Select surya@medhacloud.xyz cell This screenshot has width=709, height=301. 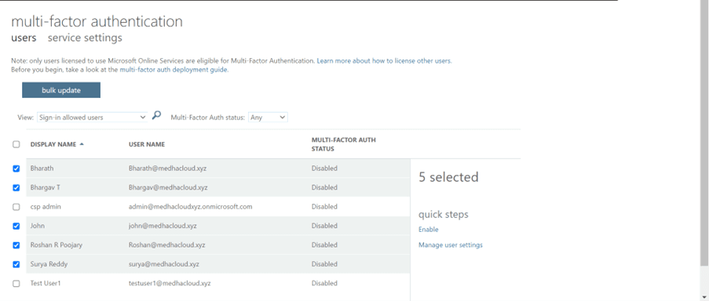163,264
